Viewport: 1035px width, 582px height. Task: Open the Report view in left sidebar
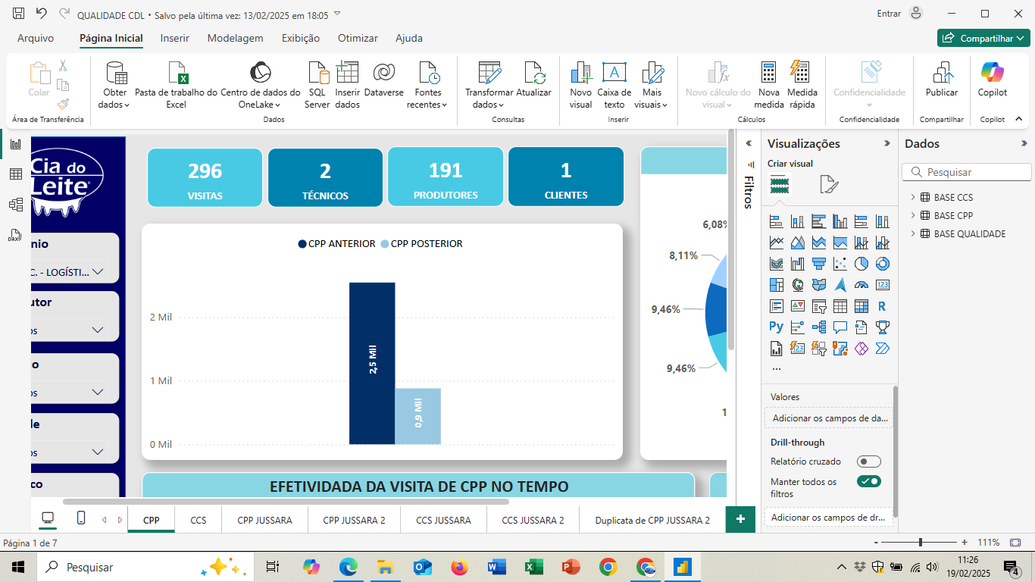(15, 144)
